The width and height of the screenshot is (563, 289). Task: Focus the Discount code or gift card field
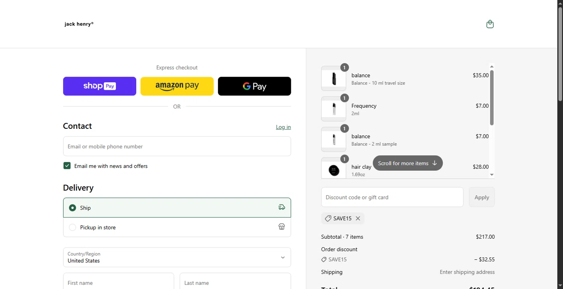[392, 197]
